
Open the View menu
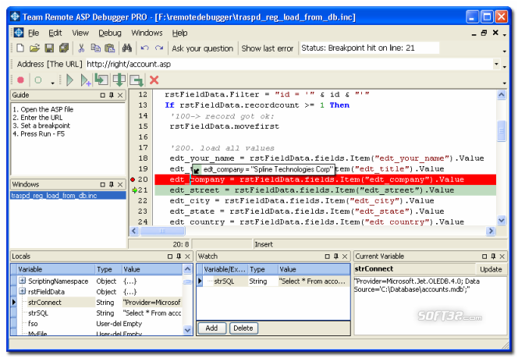pos(80,33)
